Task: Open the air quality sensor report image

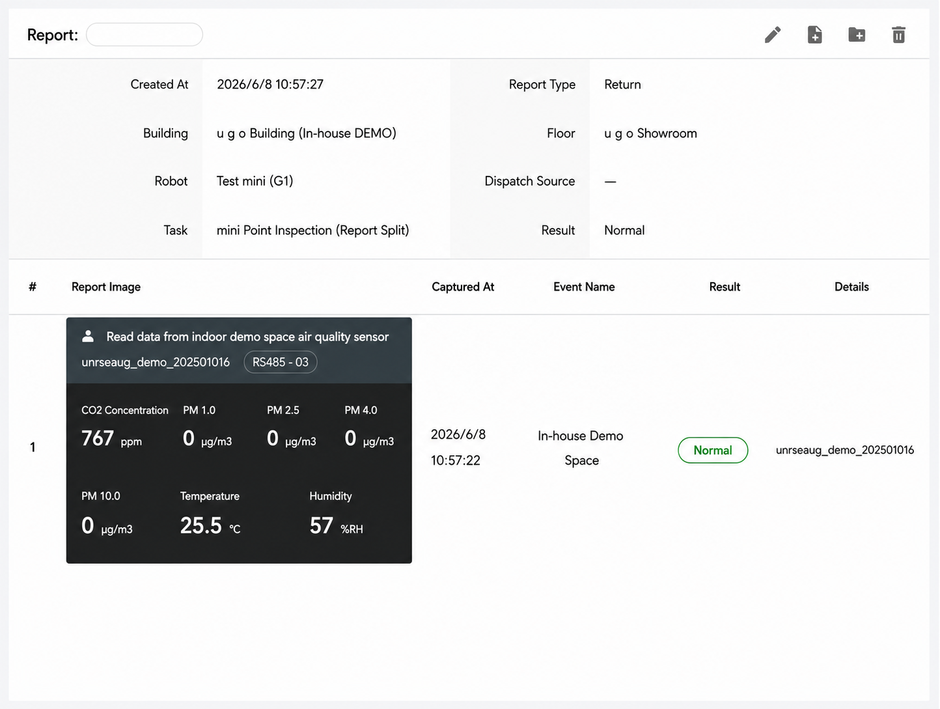Action: point(239,440)
